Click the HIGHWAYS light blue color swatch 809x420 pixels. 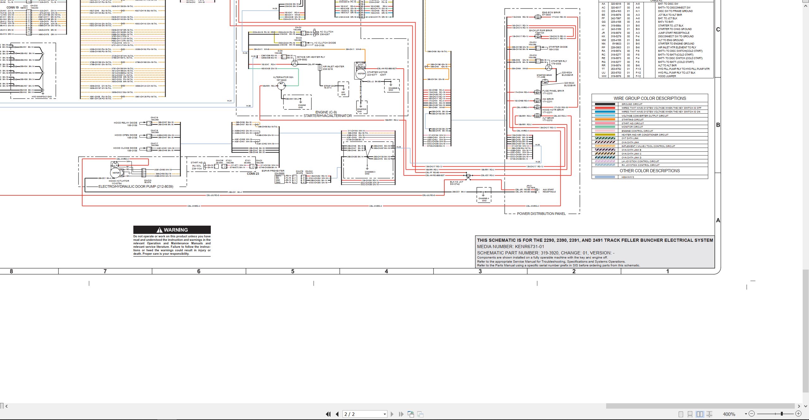tap(605, 177)
